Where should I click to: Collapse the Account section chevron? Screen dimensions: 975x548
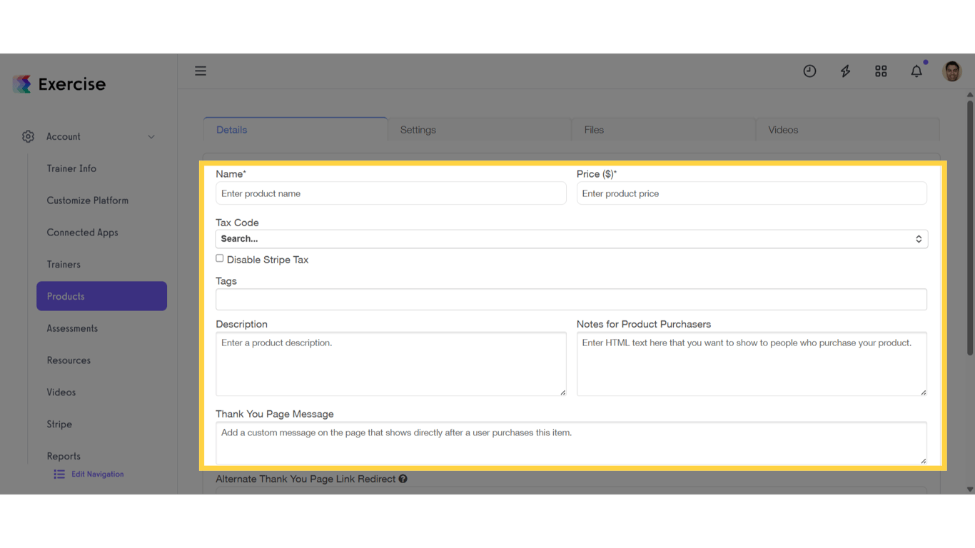point(151,136)
